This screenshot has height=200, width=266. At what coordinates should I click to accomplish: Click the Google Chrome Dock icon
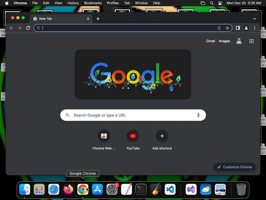pos(83,189)
